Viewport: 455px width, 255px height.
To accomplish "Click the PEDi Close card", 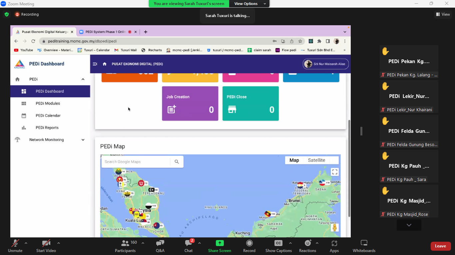I will pyautogui.click(x=250, y=104).
